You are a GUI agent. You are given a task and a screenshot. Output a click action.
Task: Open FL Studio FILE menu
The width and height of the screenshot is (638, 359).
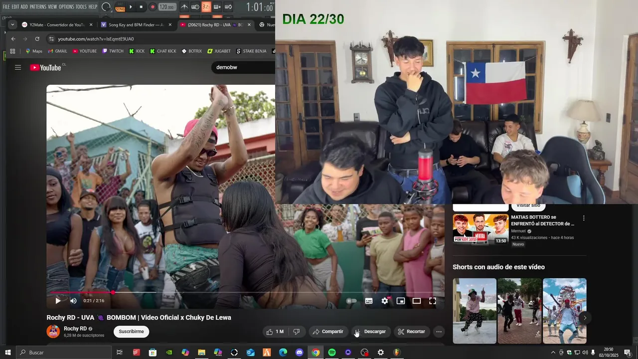[6, 6]
